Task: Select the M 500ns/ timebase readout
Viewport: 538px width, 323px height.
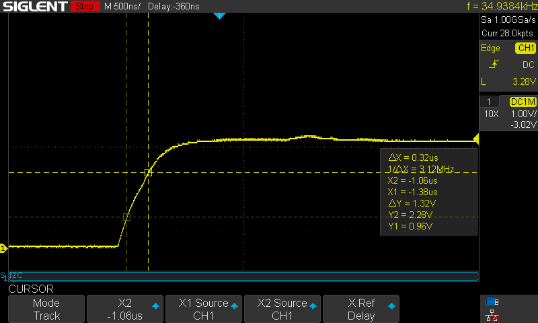Action: click(x=122, y=6)
